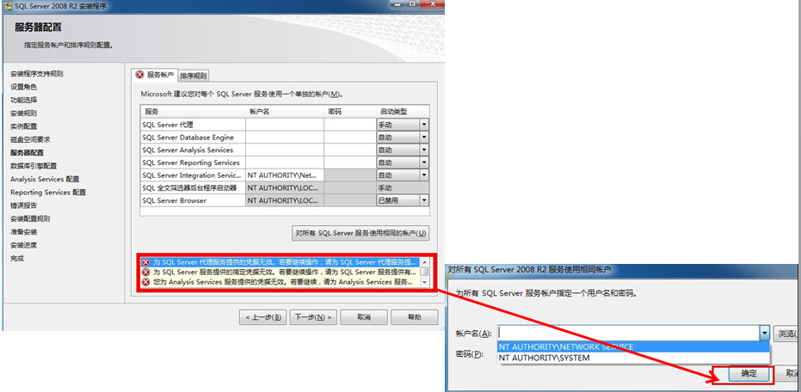The image size is (801, 392).
Task: Click the second red error icon in the error list
Action: [146, 272]
